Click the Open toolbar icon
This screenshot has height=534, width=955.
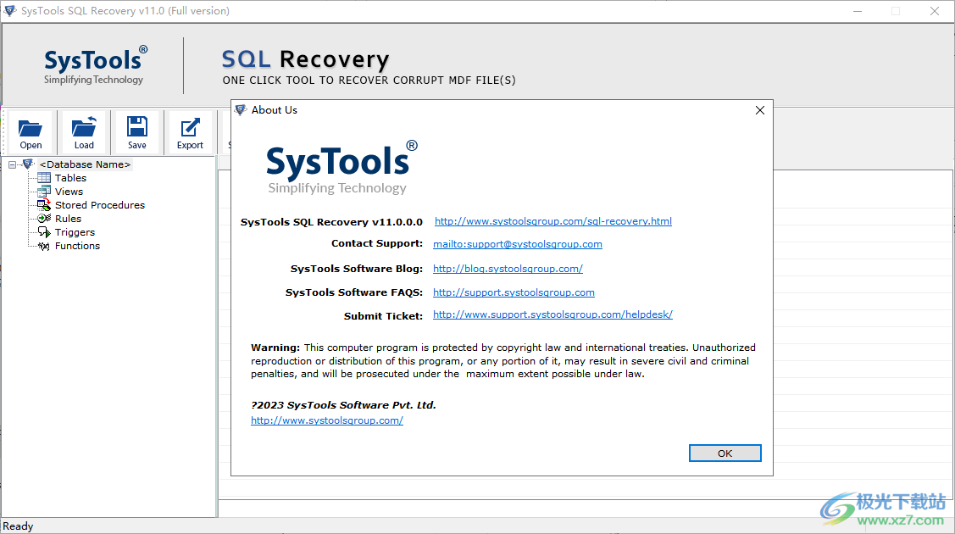(31, 133)
